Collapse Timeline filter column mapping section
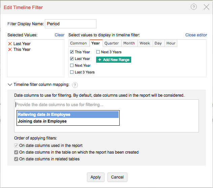Viewport: 213px width, 188px height. 10,85
